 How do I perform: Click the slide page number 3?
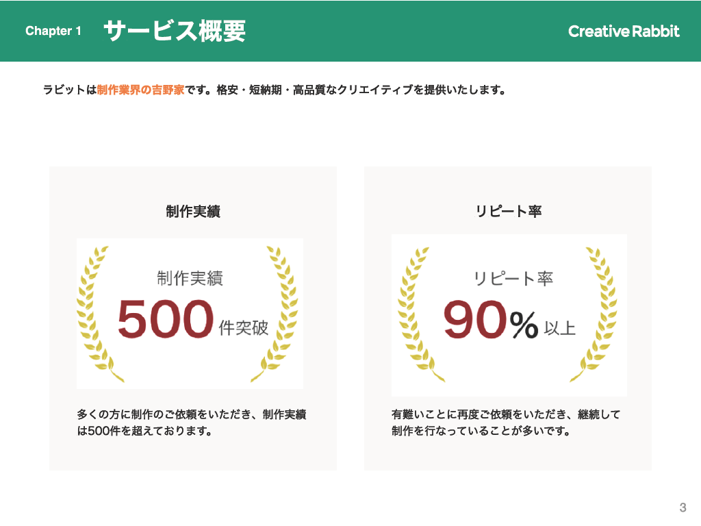[682, 508]
